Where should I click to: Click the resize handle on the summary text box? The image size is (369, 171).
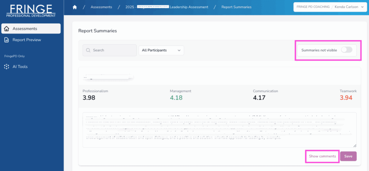(355, 145)
